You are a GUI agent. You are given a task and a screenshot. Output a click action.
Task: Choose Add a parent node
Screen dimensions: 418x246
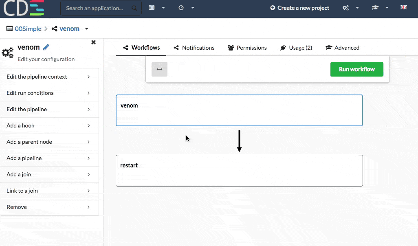tap(49, 142)
